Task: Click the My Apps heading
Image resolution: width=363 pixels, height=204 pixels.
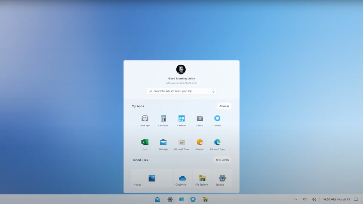Action: [x=138, y=106]
